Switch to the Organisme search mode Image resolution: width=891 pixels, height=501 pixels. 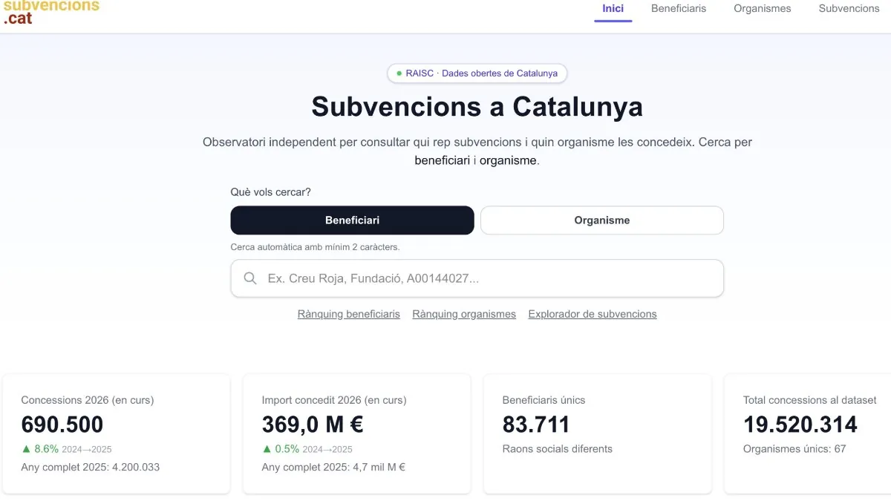tap(601, 220)
